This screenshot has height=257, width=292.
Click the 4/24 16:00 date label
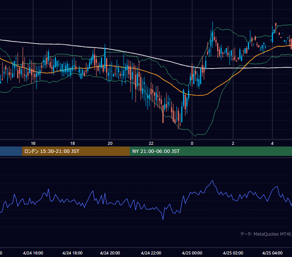(x=33, y=253)
